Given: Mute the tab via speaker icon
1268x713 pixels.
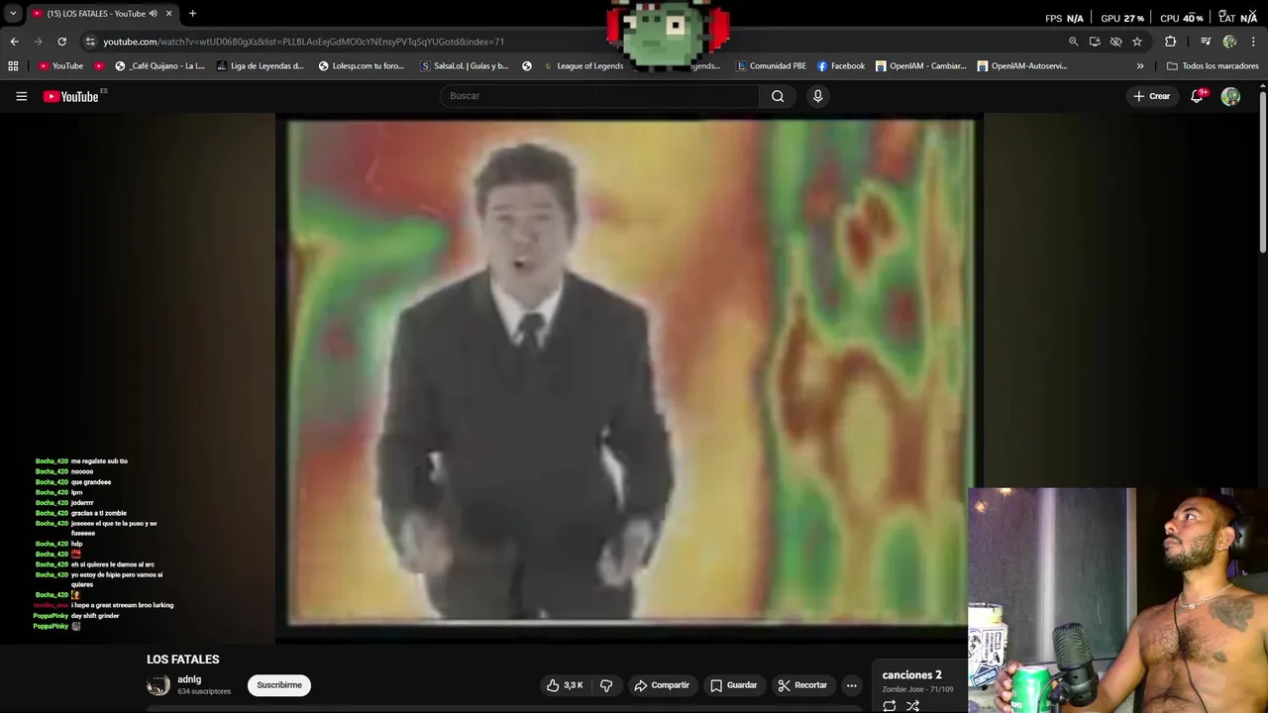Looking at the screenshot, I should [153, 14].
